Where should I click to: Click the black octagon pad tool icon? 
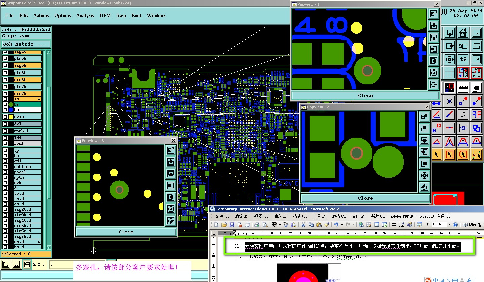coord(476,88)
